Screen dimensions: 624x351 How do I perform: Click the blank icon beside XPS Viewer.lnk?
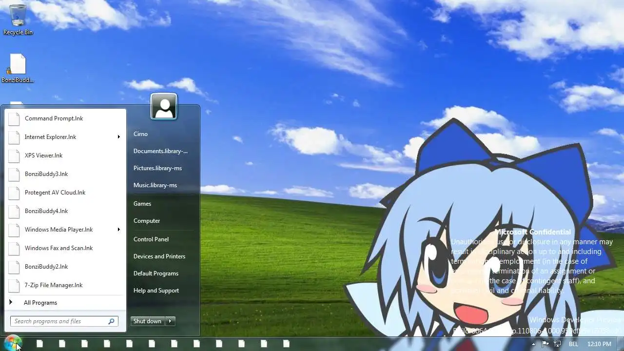tap(14, 156)
